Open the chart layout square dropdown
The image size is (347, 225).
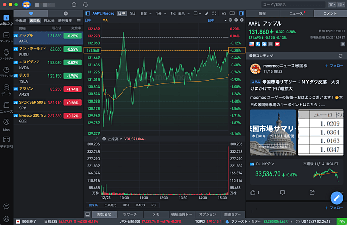tap(197, 13)
